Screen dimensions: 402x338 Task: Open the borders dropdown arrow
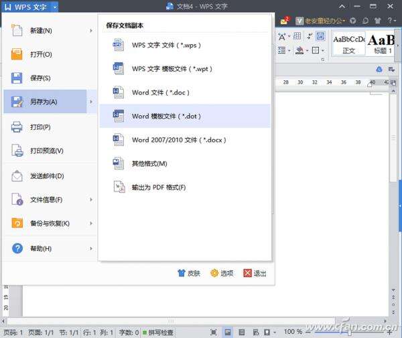[323, 50]
